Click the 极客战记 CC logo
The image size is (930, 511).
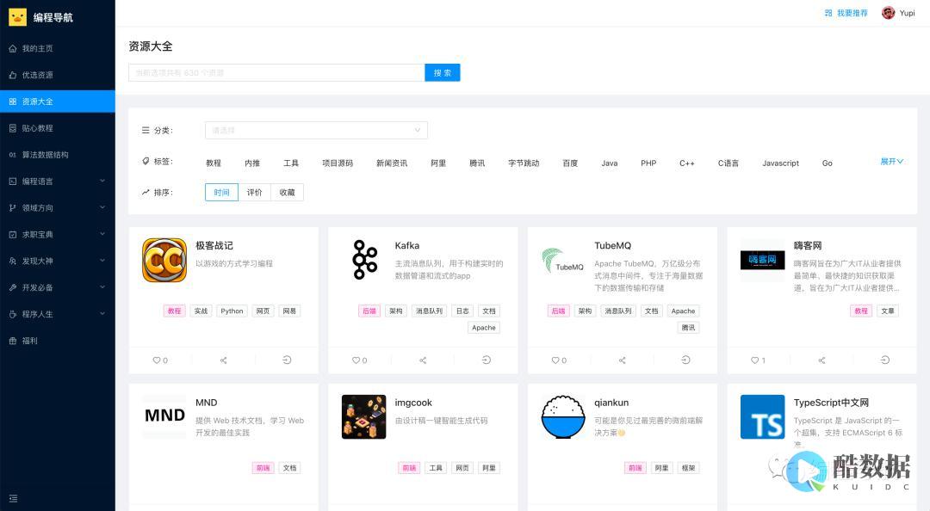[x=164, y=261]
